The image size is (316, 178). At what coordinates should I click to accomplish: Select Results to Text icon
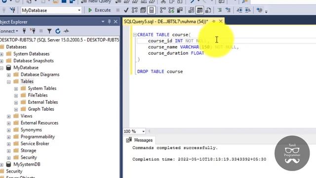pos(191,10)
